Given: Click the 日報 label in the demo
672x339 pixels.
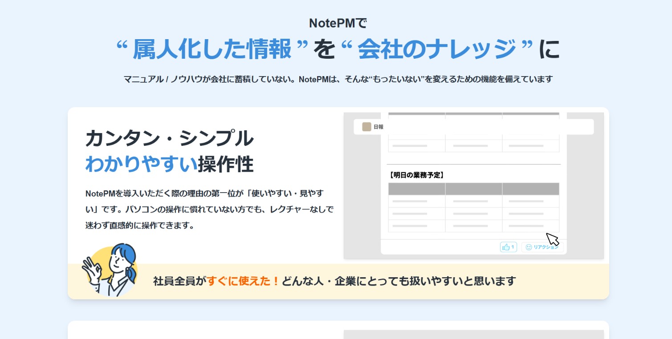Looking at the screenshot, I should point(378,127).
